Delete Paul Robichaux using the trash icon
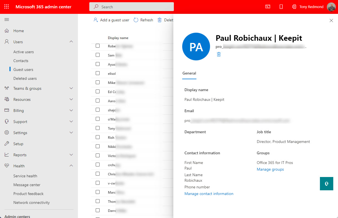Screen dimensions: 338x218 pos(219,54)
